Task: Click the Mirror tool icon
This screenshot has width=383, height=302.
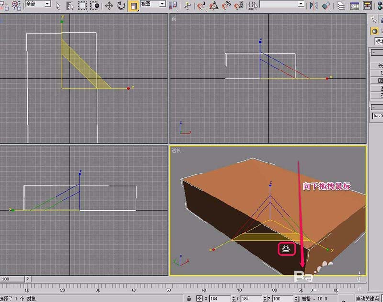Action: (x=314, y=6)
